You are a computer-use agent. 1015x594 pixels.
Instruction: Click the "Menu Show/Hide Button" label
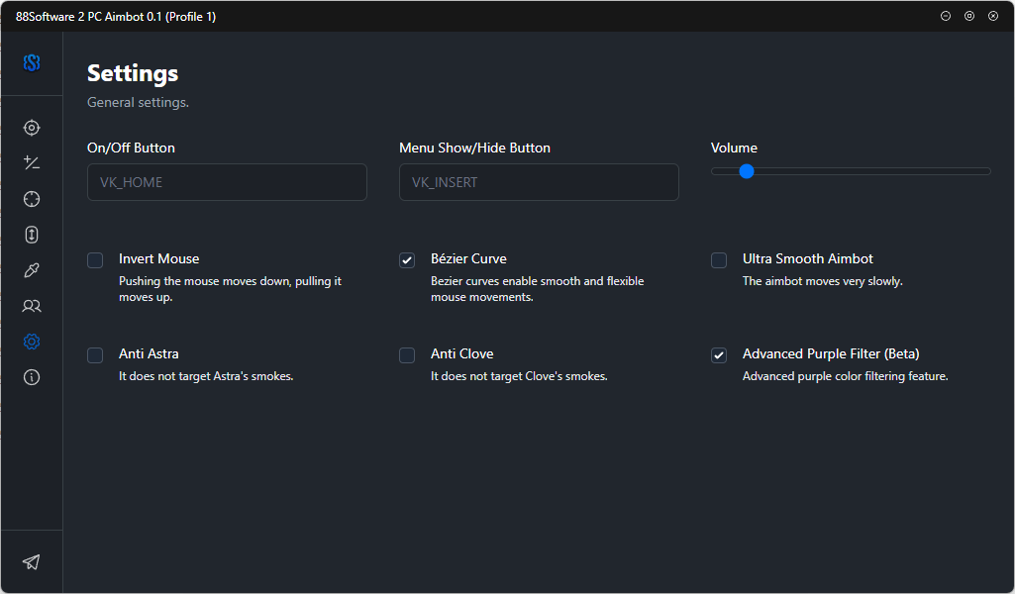(x=474, y=148)
